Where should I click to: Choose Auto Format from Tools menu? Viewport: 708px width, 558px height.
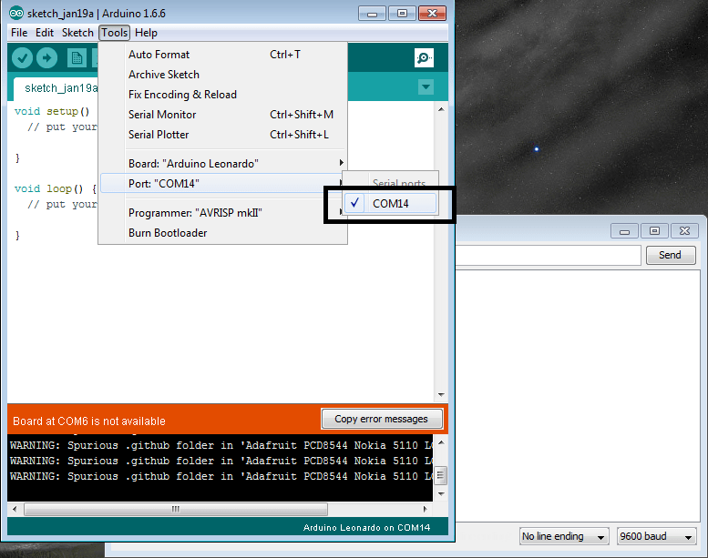point(222,55)
